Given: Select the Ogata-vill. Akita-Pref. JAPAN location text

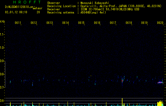Looking at the screenshot, I should pyautogui.click(x=121, y=6).
